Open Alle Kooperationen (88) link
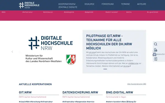This screenshot has width=165, height=103. [x=137, y=84]
